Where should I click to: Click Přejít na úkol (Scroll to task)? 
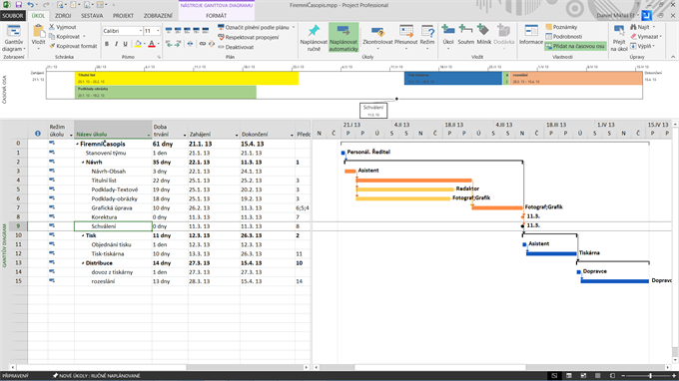click(x=619, y=38)
